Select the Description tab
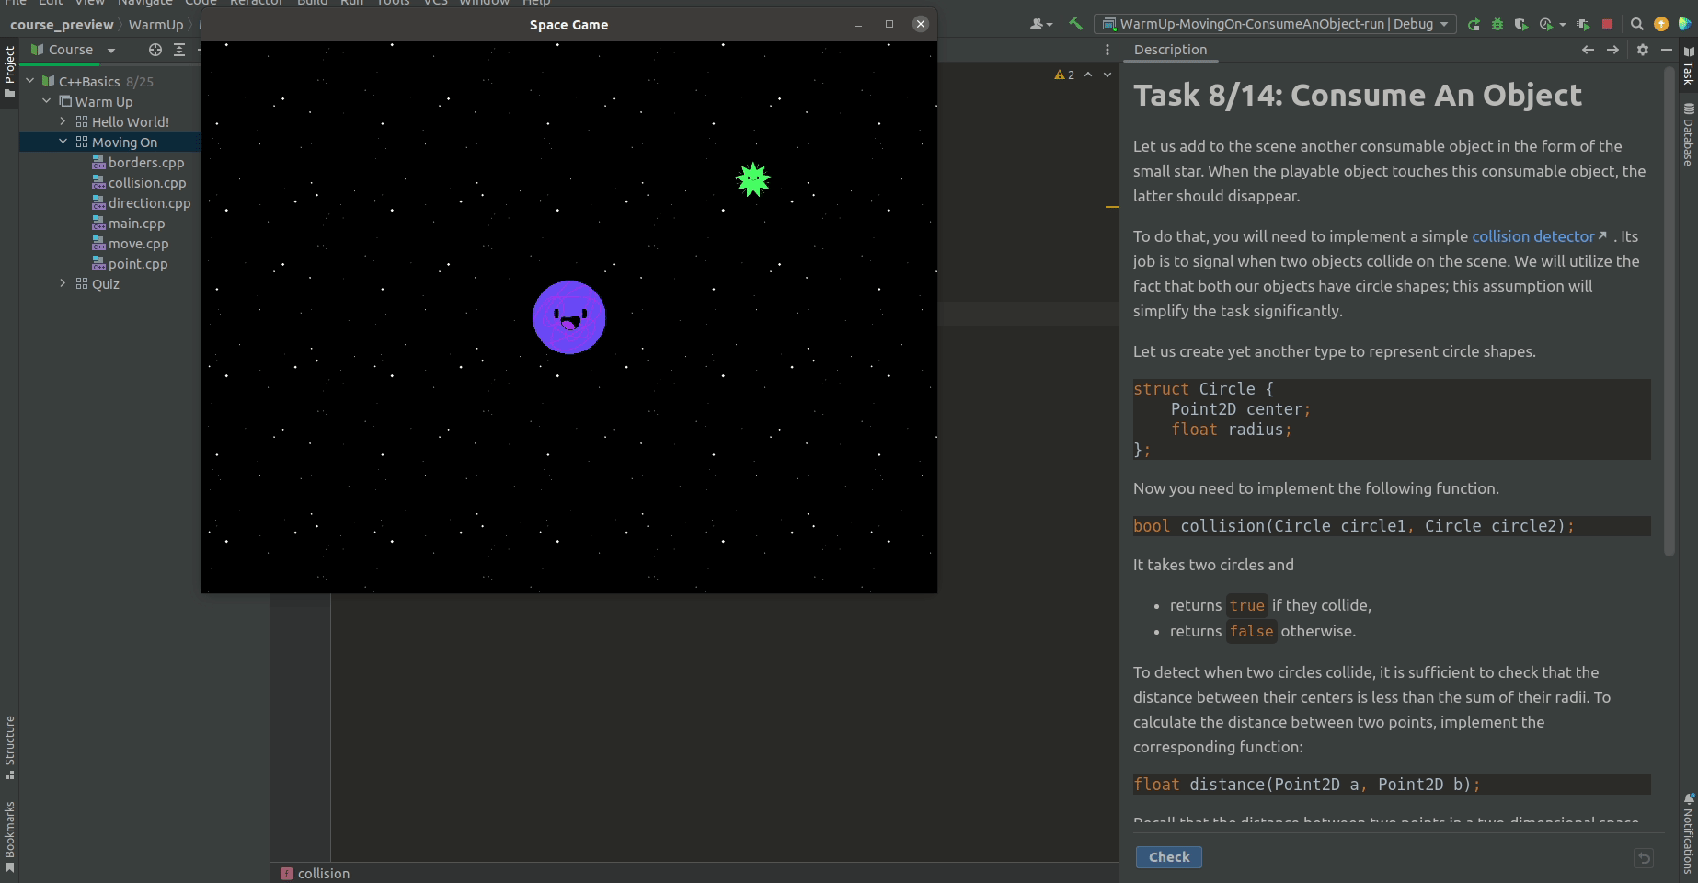1698x883 pixels. click(x=1169, y=50)
